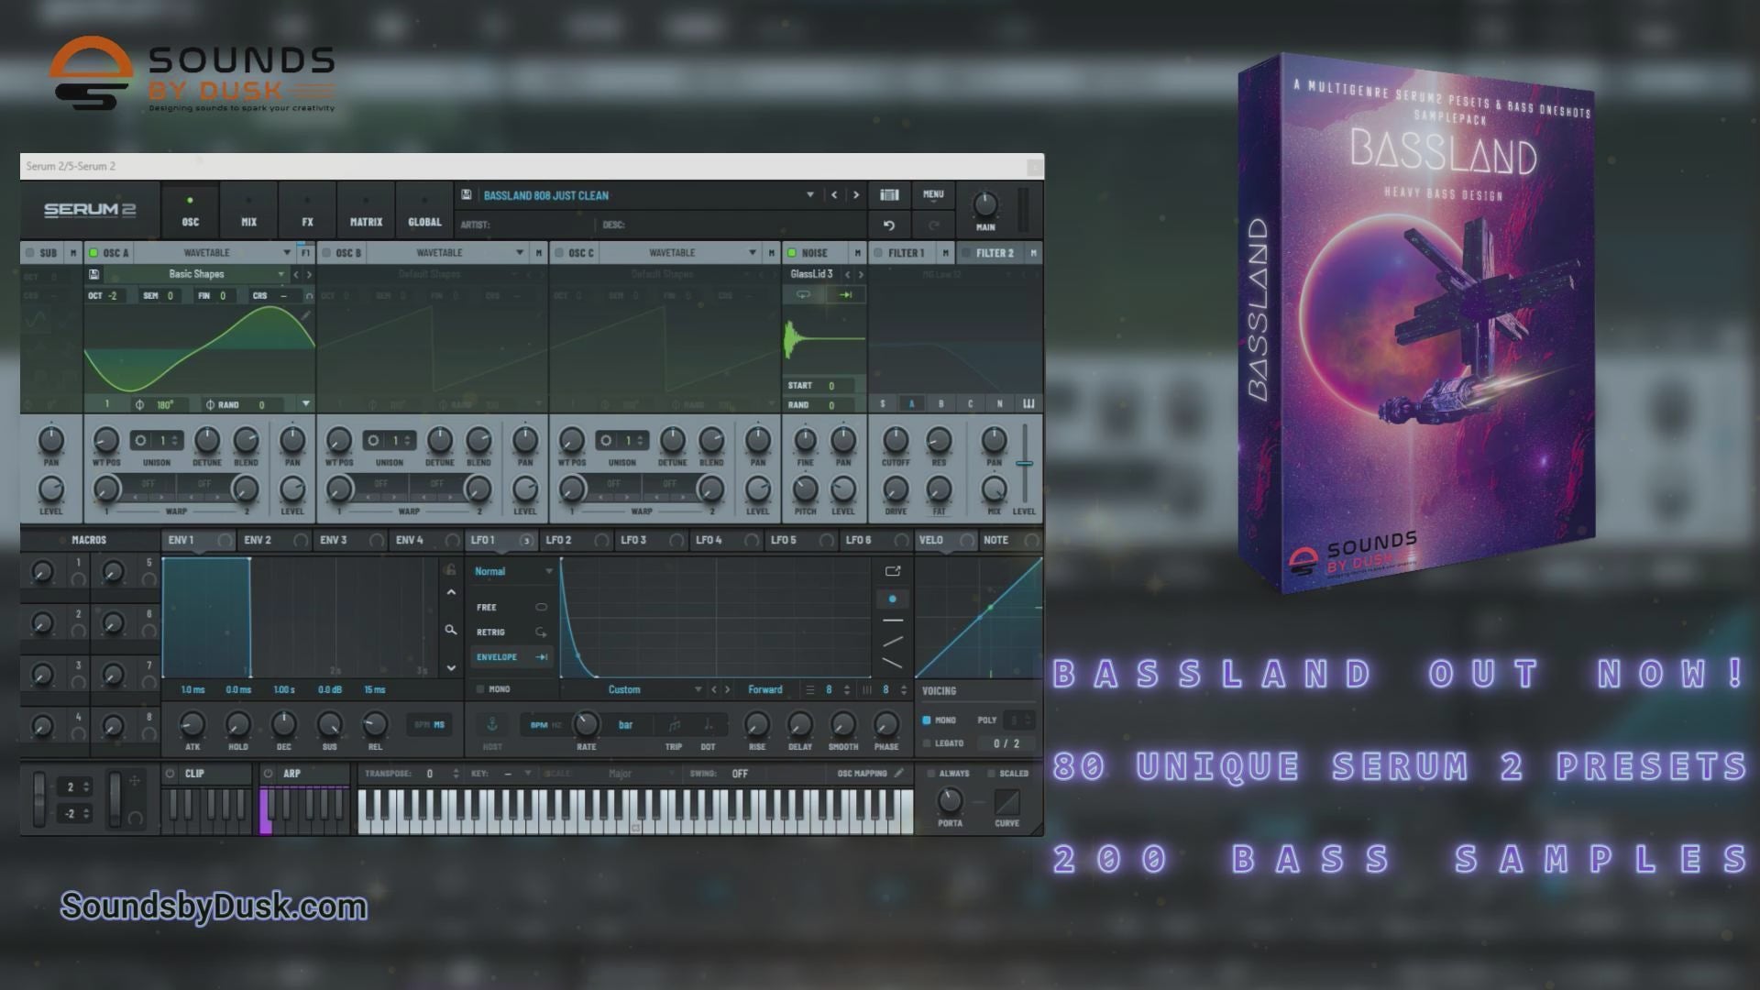Click the envelope zoom magnifier icon
1760x990 pixels.
pos(450,630)
